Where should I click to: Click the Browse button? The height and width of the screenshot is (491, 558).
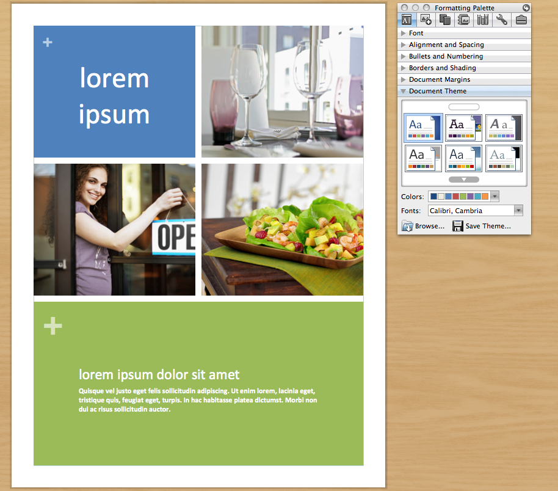tap(424, 226)
